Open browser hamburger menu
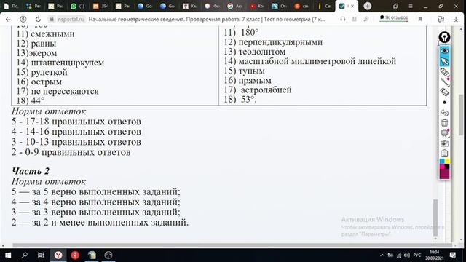Viewport: 466px width, 262px height. [x=411, y=6]
